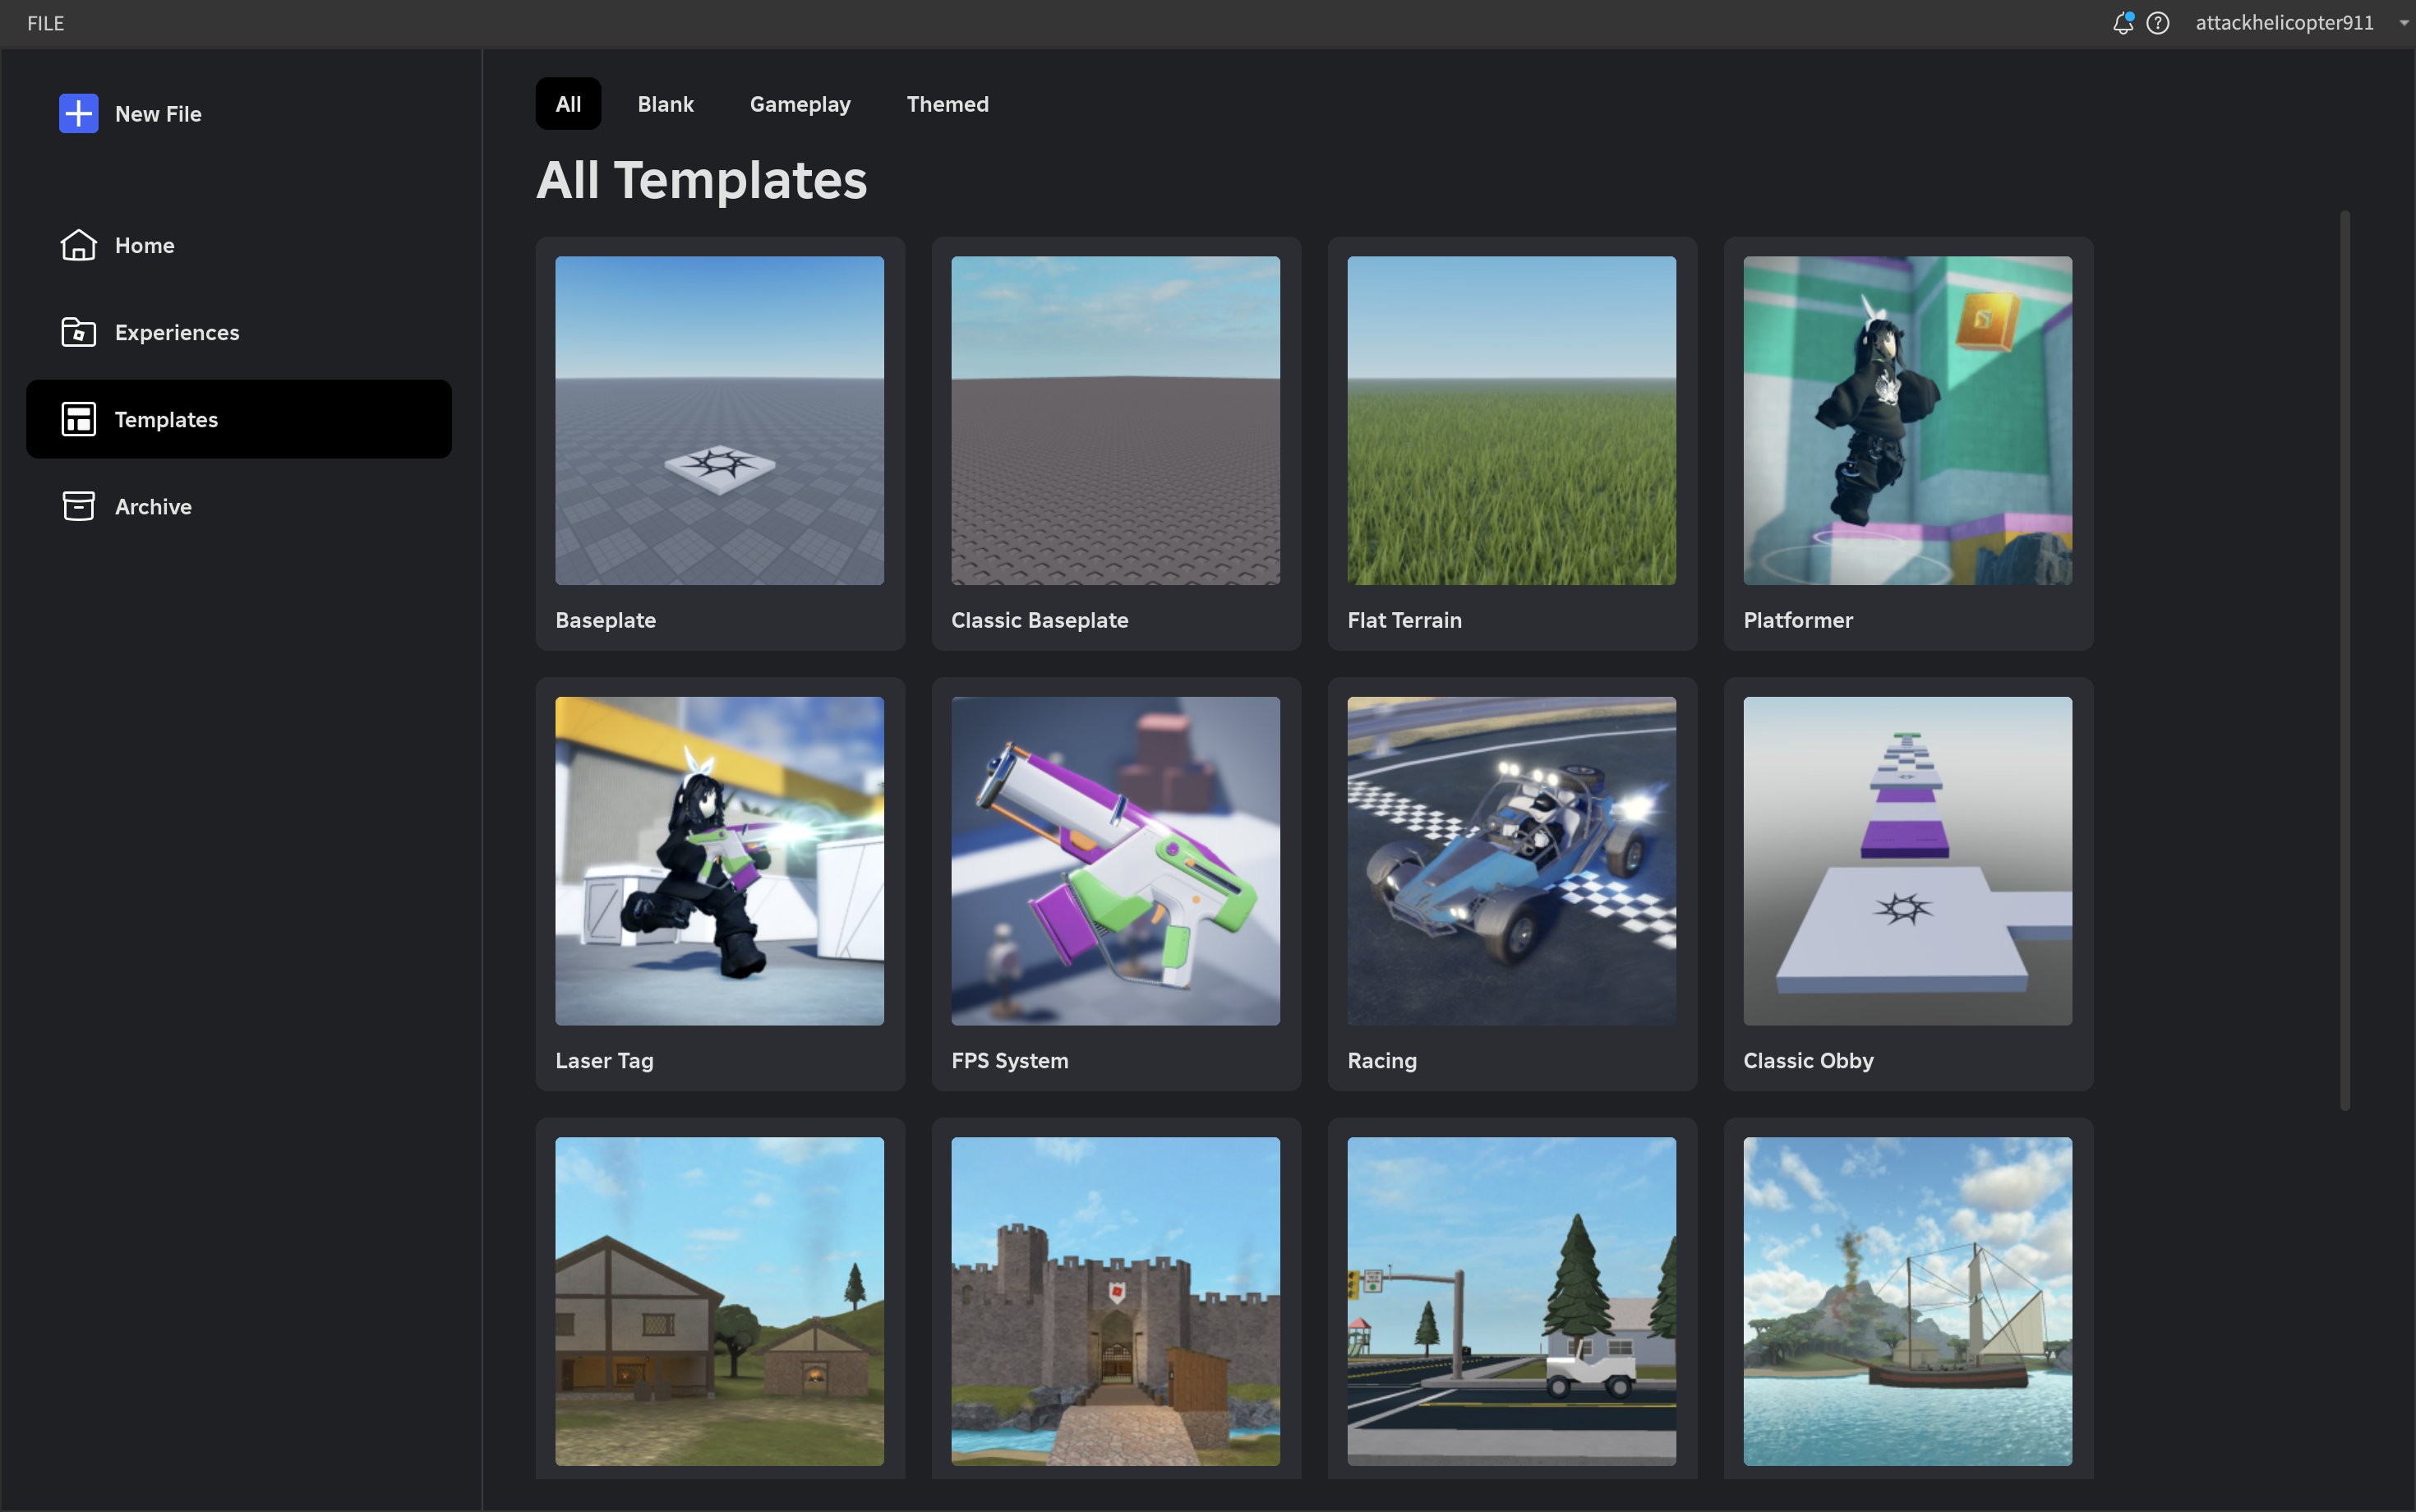Open the help question mark icon
2416x1512 pixels.
pos(2158,23)
